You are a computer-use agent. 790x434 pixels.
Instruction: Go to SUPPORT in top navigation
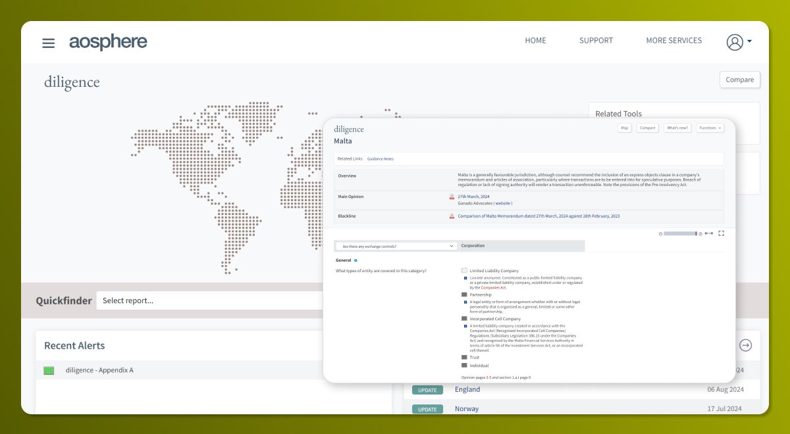coord(596,41)
